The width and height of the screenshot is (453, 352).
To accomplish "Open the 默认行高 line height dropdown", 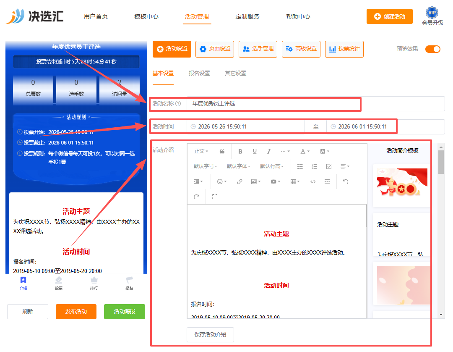I will pyautogui.click(x=271, y=166).
